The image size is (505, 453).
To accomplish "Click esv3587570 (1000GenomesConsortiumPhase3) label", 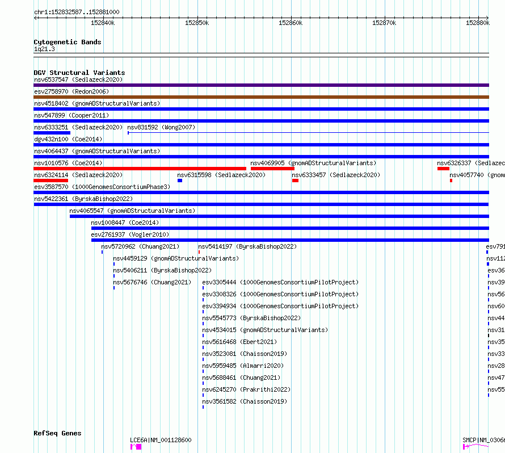I will click(x=102, y=187).
